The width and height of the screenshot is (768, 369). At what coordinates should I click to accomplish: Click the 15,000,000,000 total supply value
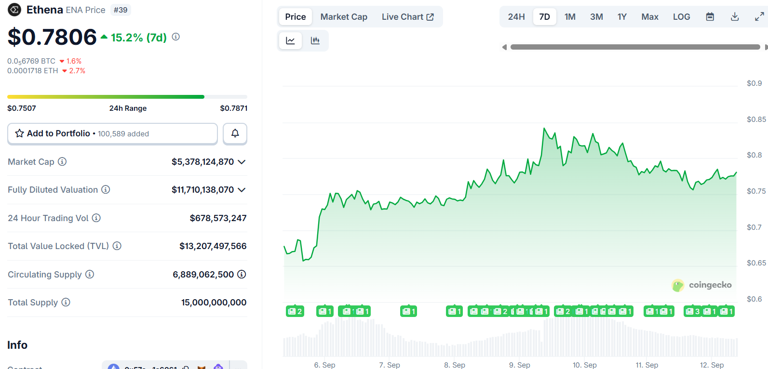pyautogui.click(x=214, y=303)
